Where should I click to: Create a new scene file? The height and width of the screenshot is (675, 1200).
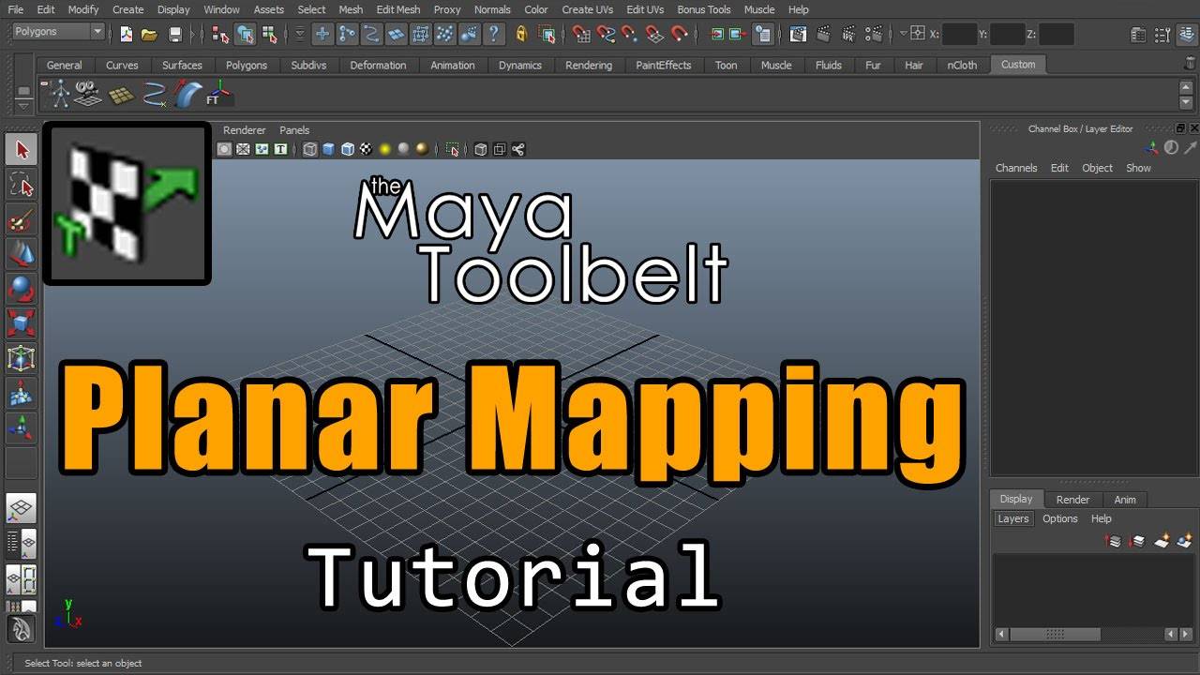(127, 35)
